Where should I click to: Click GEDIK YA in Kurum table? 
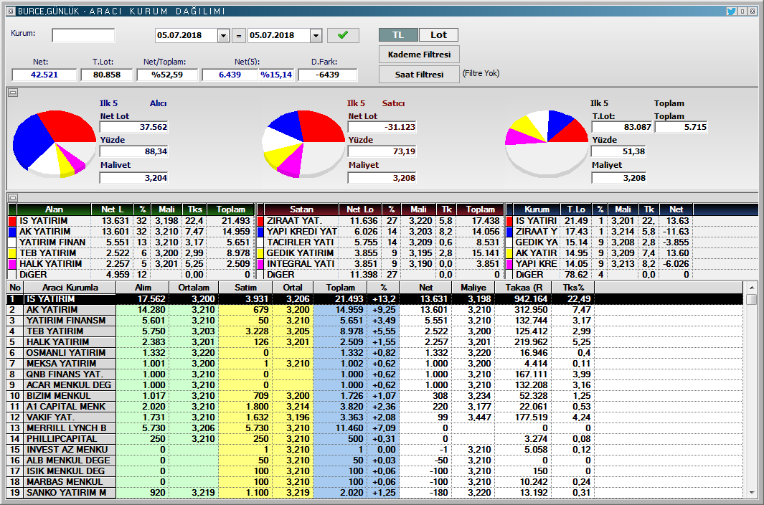[x=537, y=242]
